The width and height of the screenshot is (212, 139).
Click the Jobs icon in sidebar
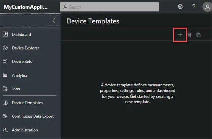5,89
